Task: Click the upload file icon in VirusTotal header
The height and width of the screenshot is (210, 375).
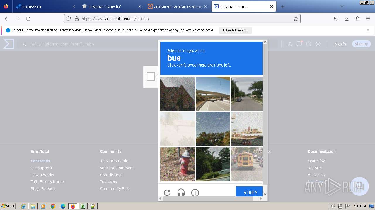Action: (290, 44)
